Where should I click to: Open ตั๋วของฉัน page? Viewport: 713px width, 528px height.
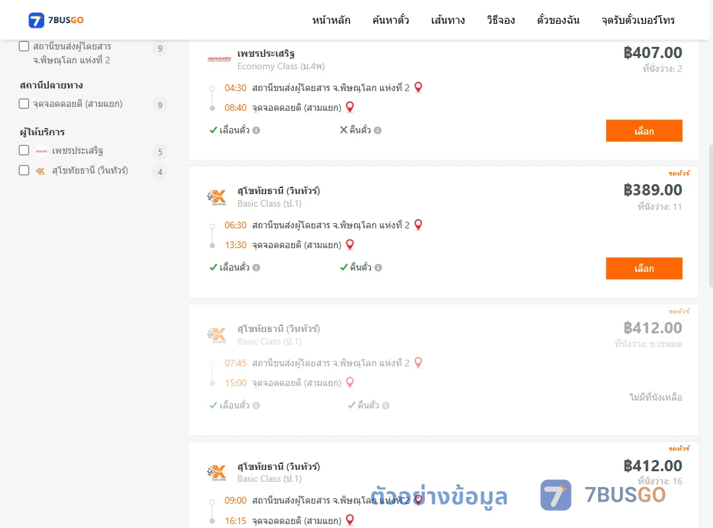point(558,20)
